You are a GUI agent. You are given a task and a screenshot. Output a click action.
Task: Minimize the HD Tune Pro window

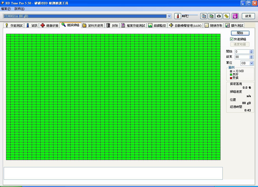pos(243,3)
